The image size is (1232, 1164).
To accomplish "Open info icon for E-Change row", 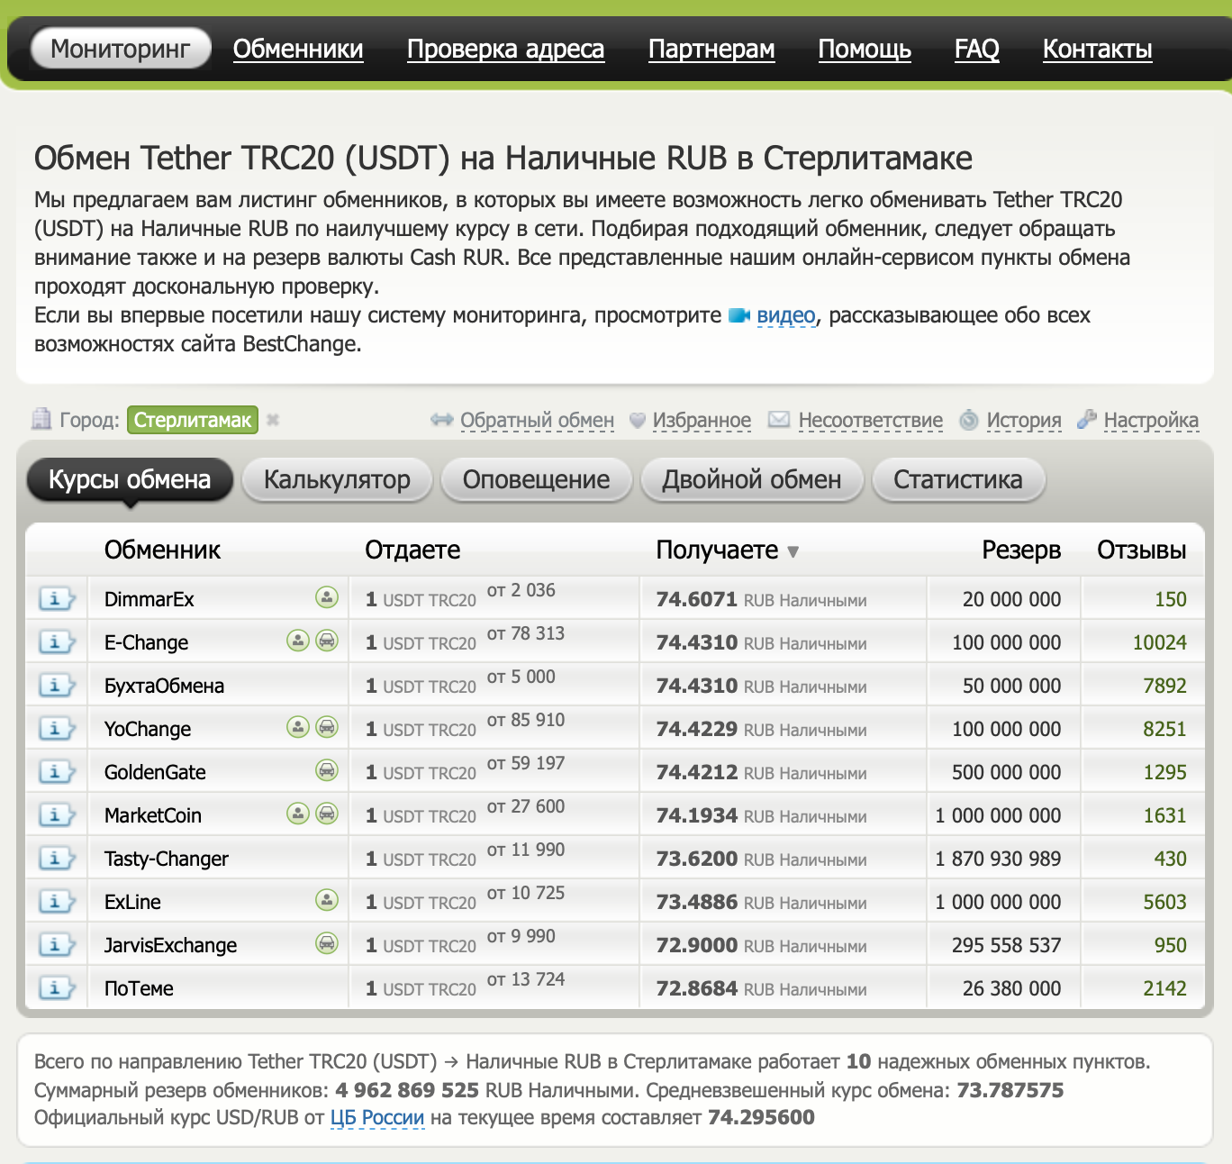I will pos(56,641).
